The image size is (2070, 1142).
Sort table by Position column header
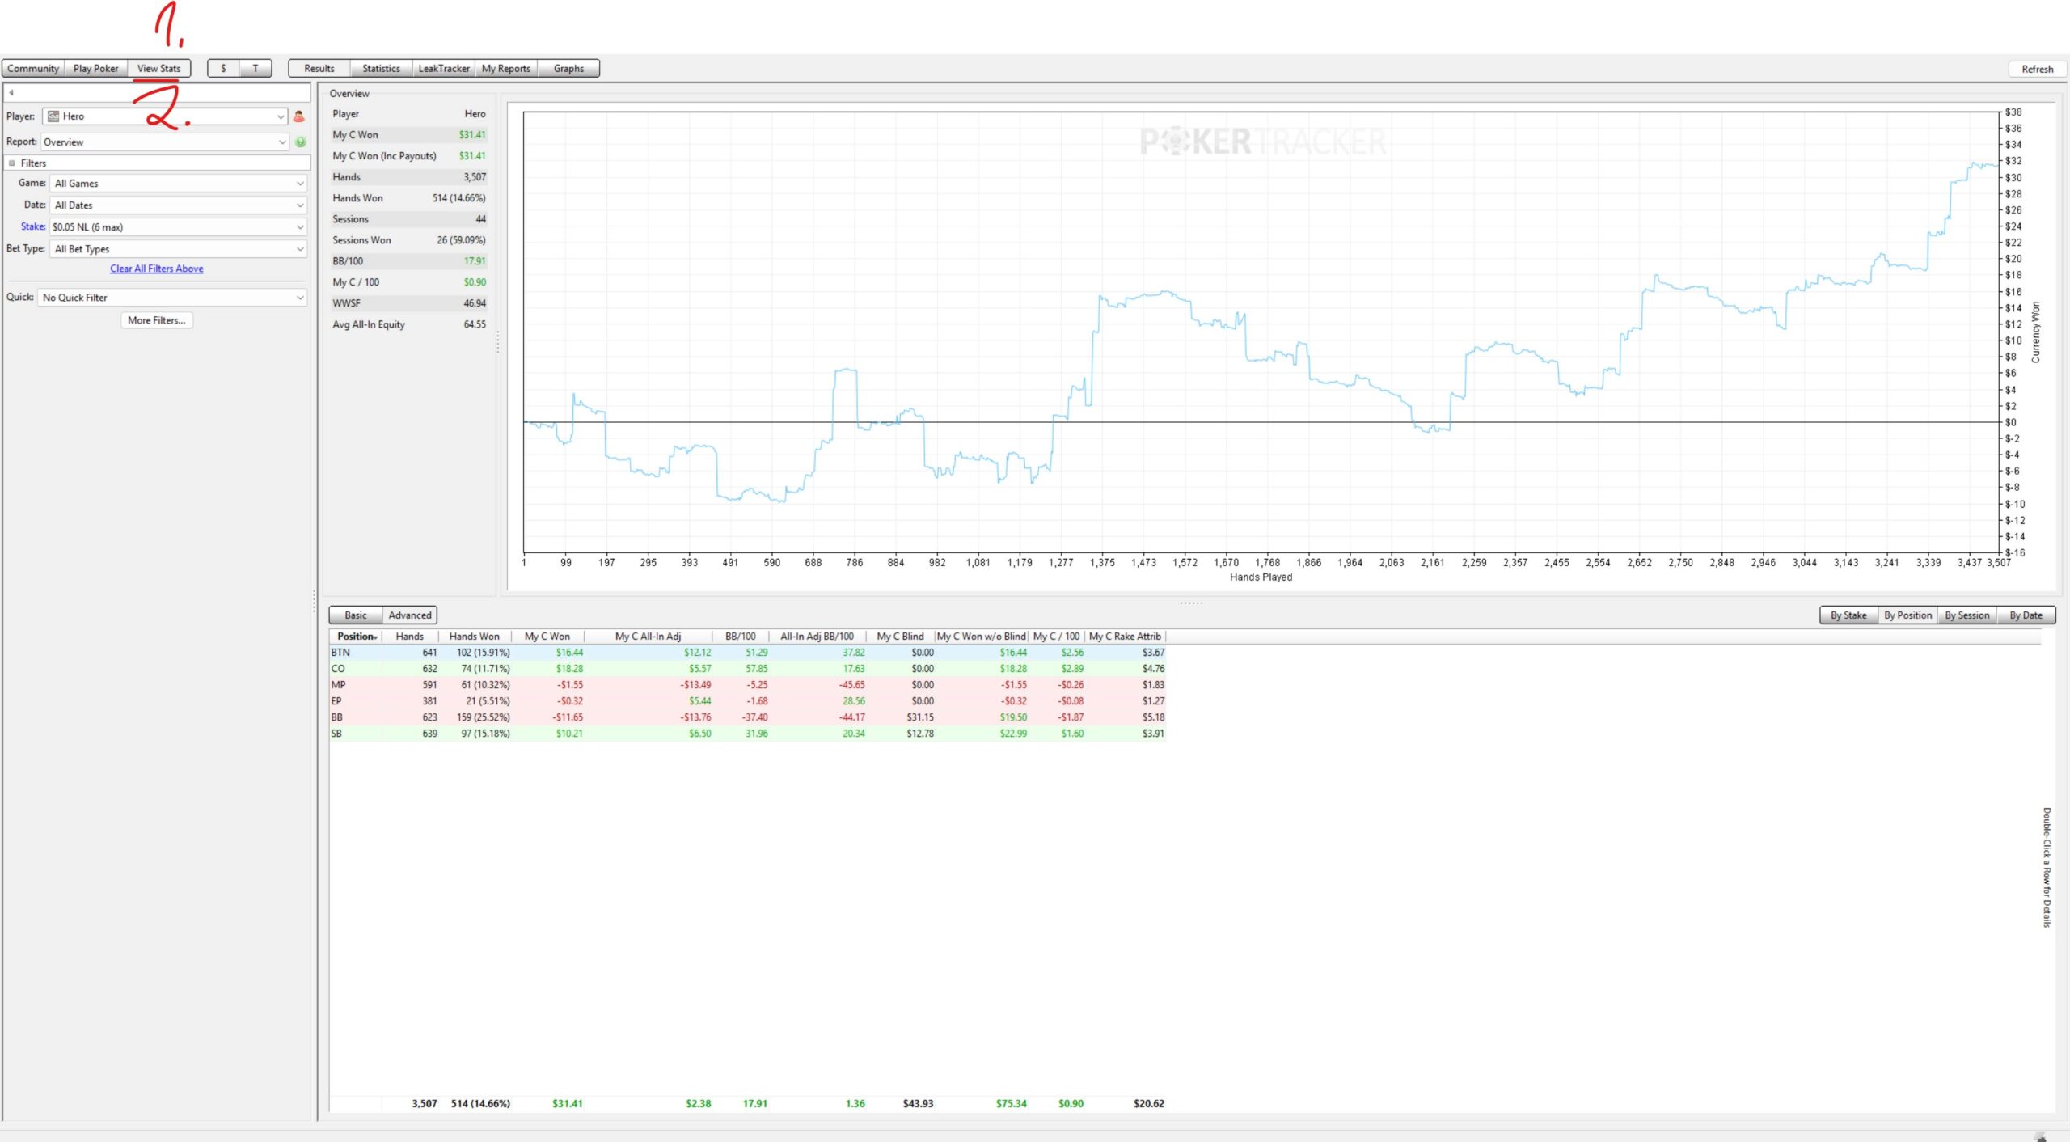pyautogui.click(x=357, y=637)
